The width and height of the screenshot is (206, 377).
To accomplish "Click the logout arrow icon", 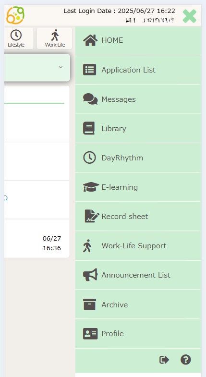I will click(x=164, y=360).
